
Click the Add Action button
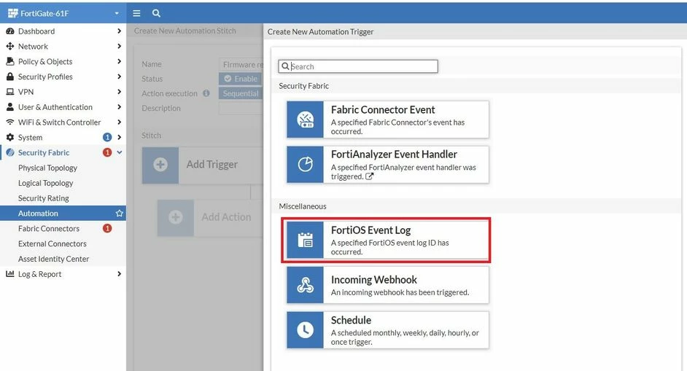pyautogui.click(x=210, y=218)
